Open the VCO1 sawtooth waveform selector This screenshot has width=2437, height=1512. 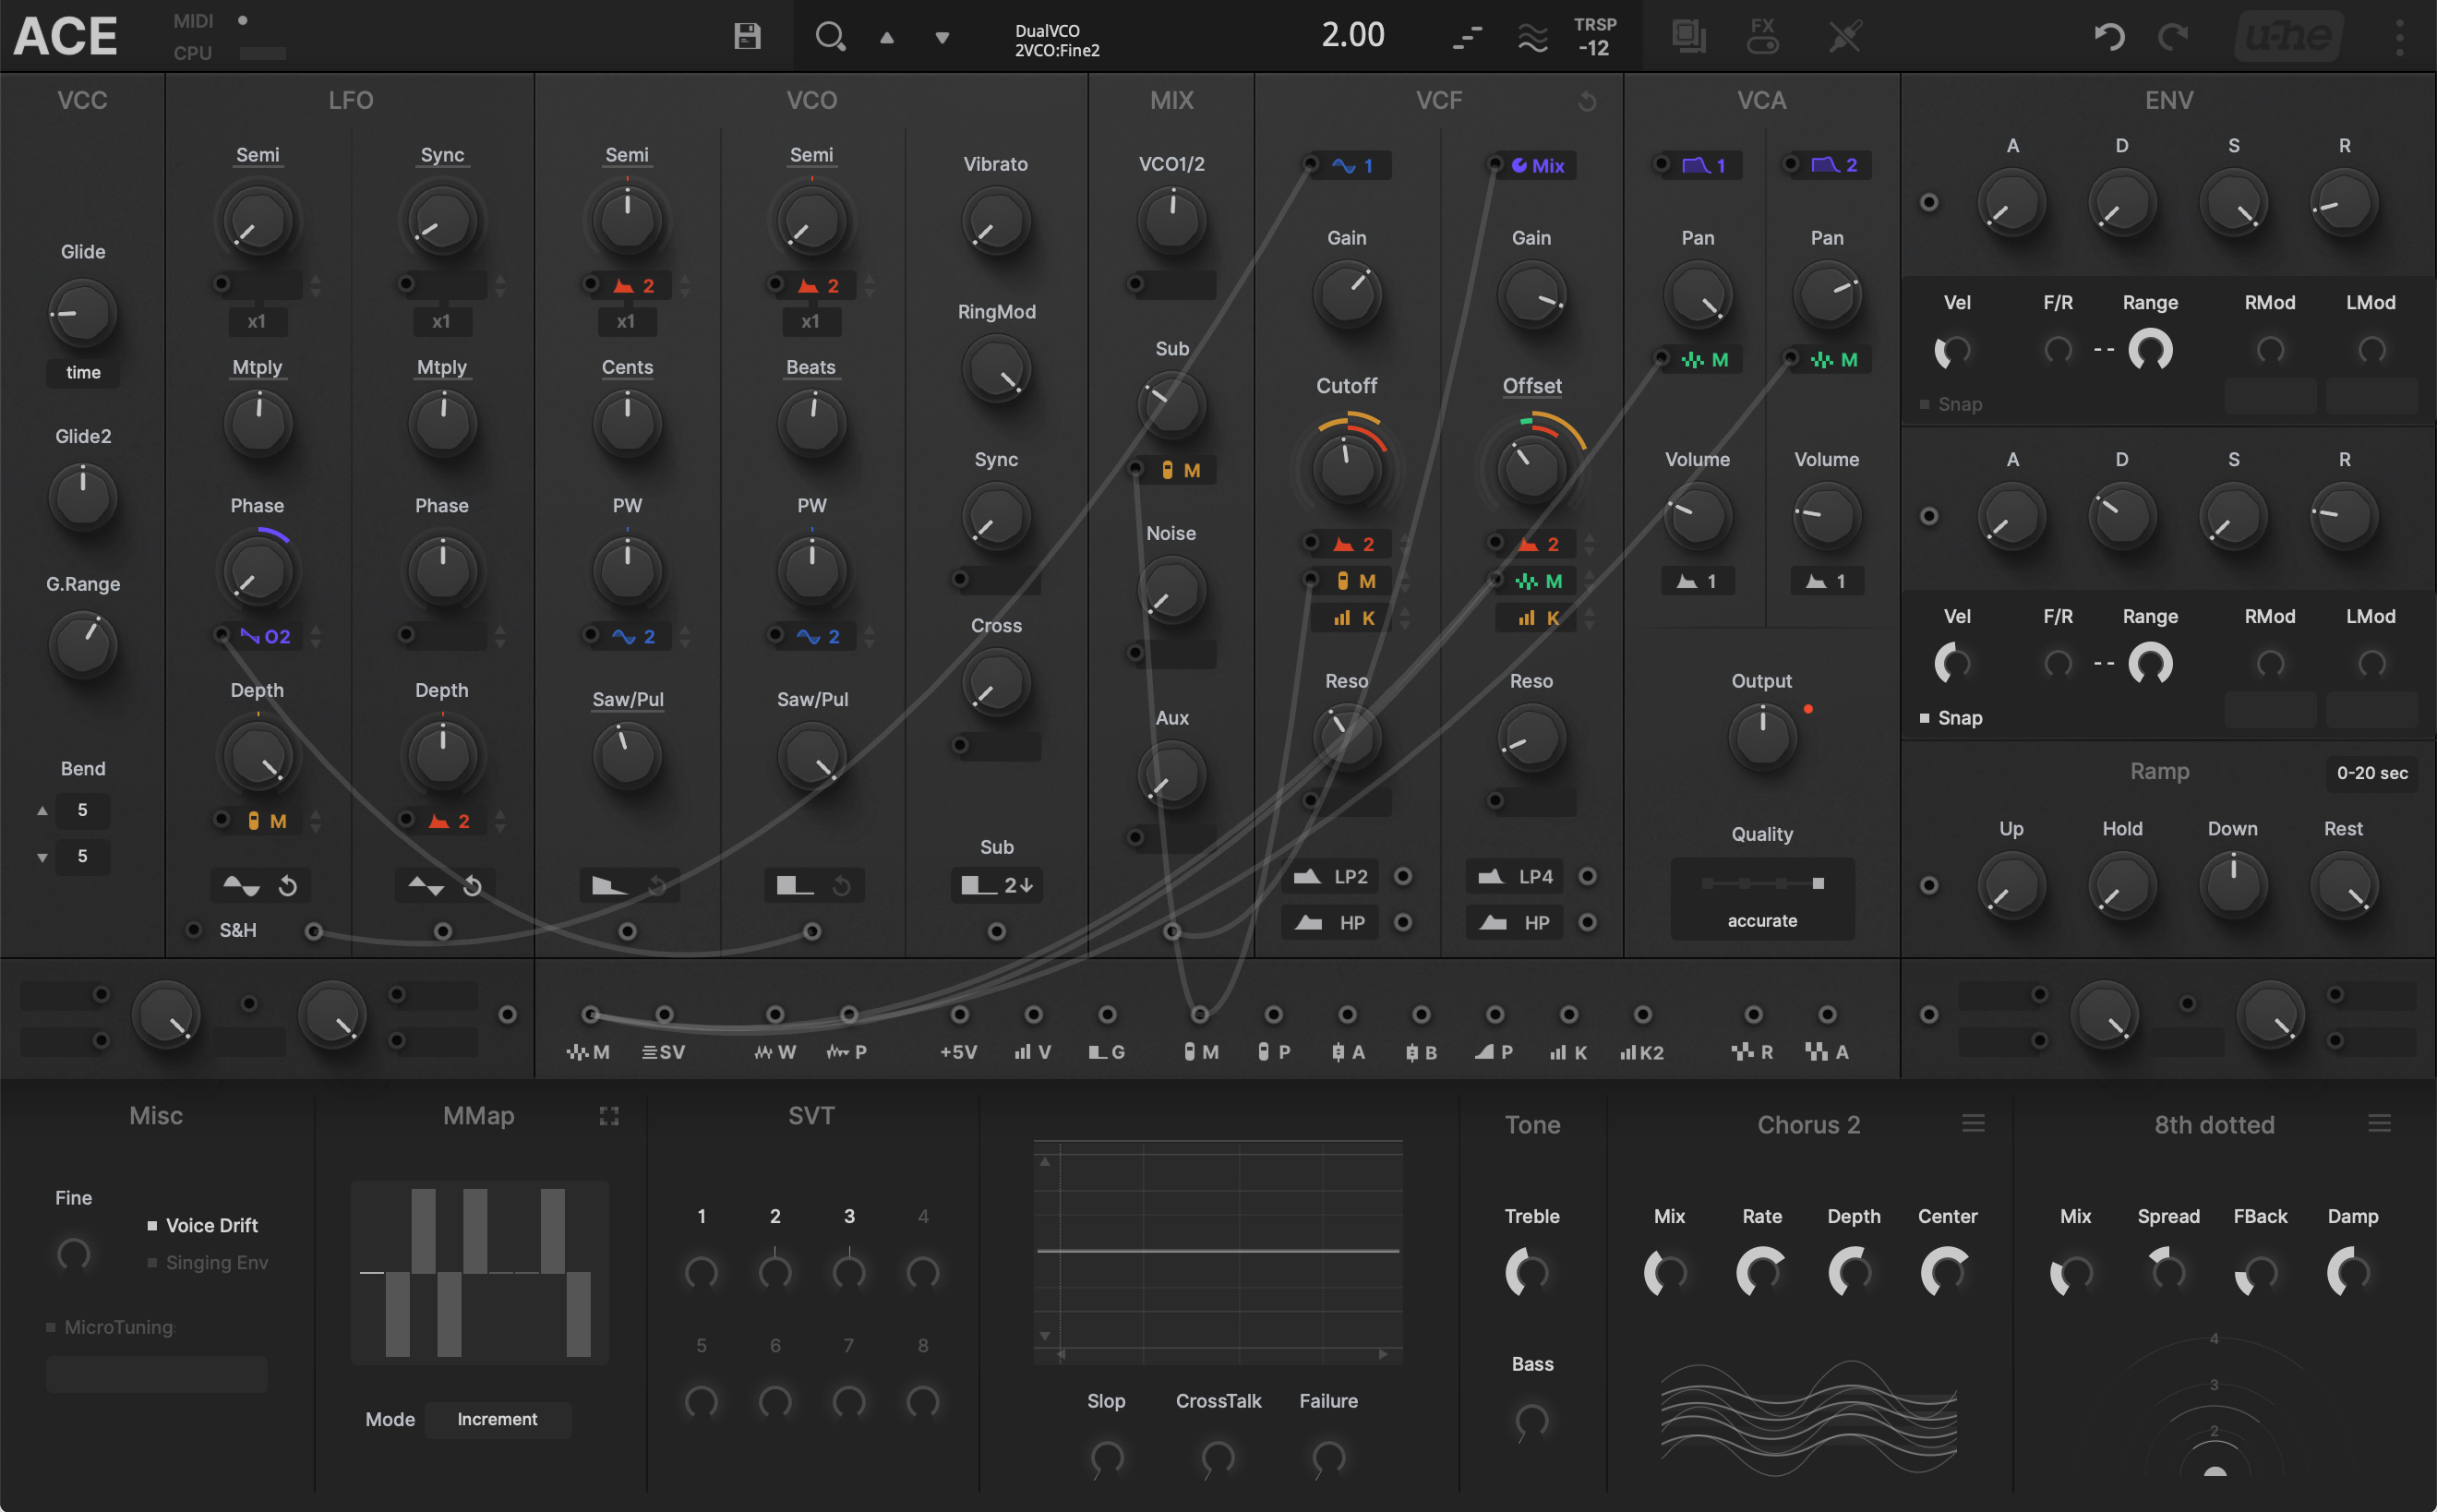tap(609, 886)
